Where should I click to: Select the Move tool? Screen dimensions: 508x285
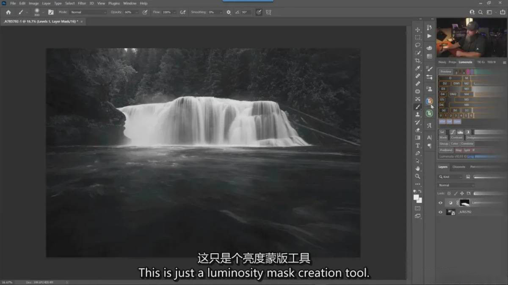coord(417,30)
